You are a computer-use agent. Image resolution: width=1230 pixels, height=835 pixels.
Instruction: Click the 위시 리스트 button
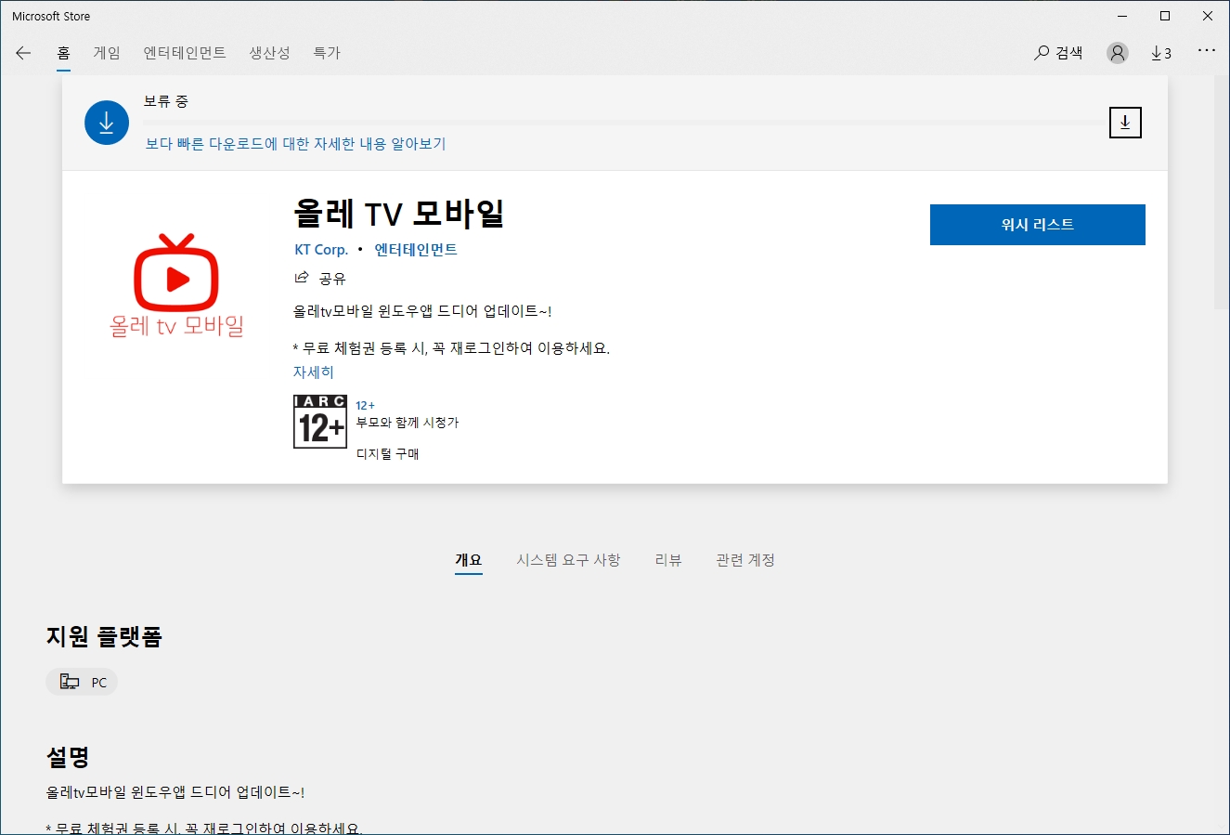1038,225
